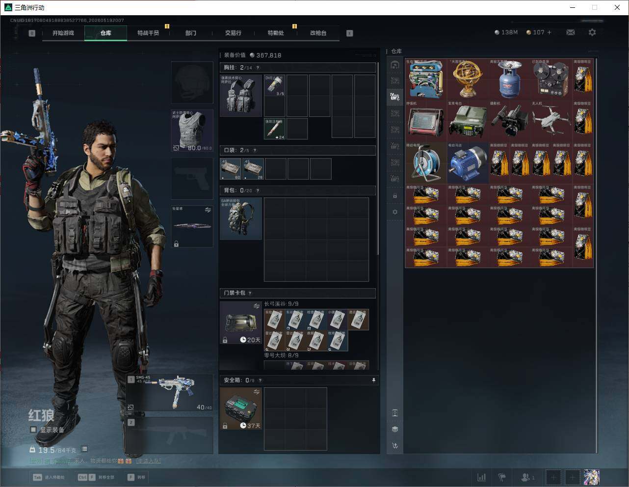Select the injector item marked +24
Viewport: 629px width, 487px height.
(x=275, y=129)
